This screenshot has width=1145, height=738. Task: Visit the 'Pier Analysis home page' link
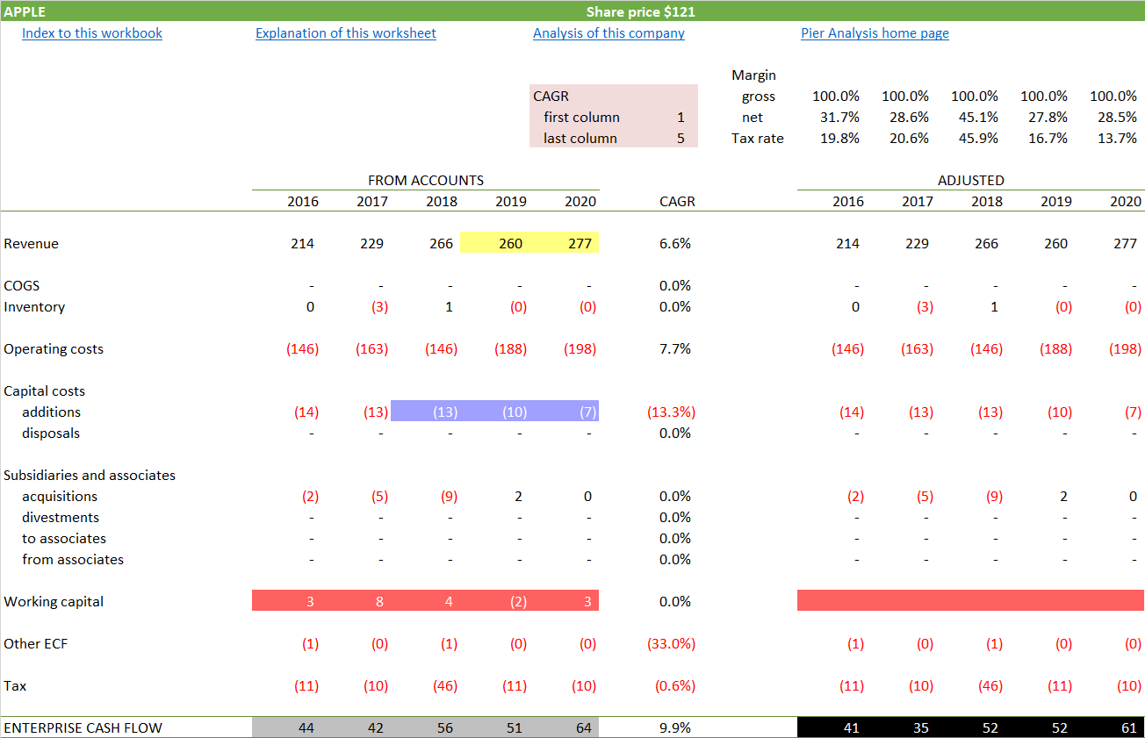click(875, 33)
